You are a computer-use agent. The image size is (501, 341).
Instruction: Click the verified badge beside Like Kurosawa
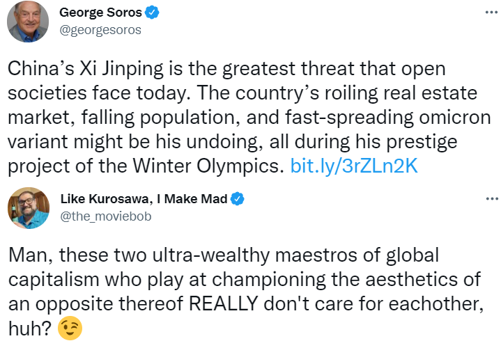tap(238, 199)
